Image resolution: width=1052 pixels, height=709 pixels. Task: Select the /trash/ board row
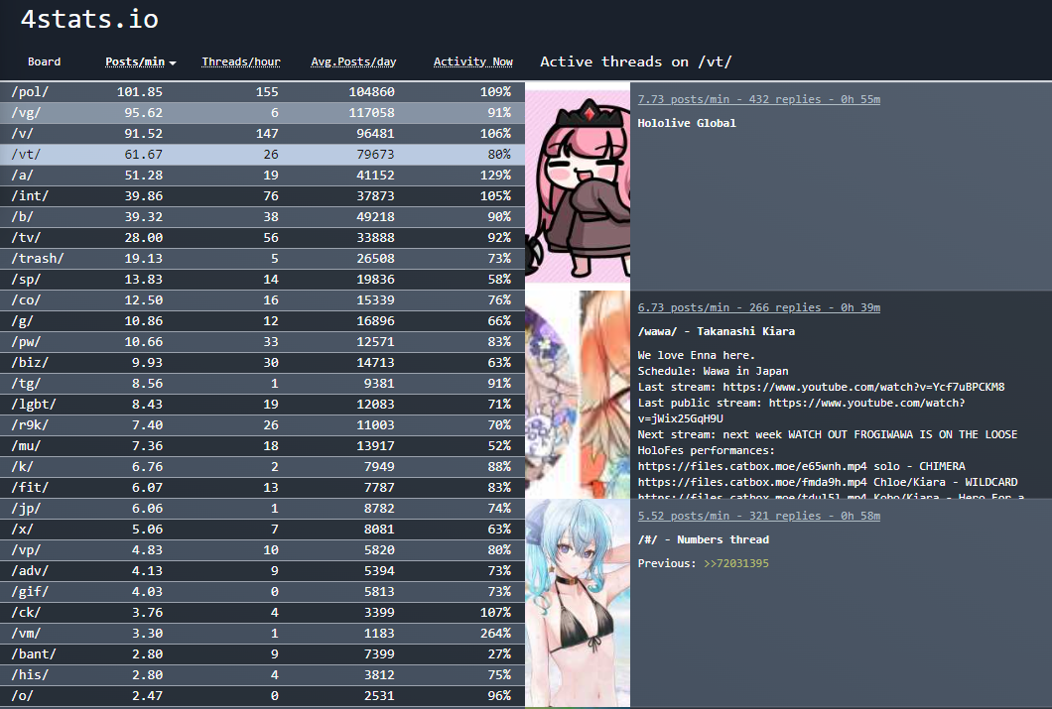[262, 258]
